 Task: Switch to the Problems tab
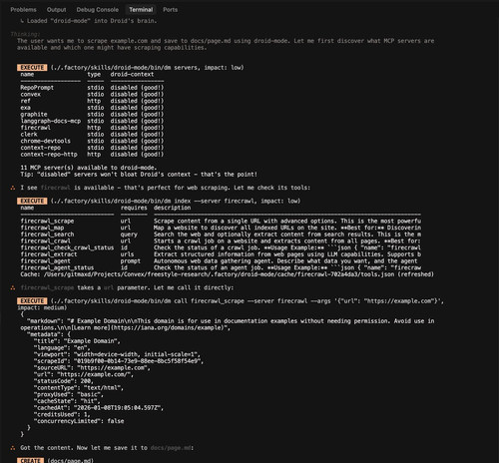[x=23, y=10]
